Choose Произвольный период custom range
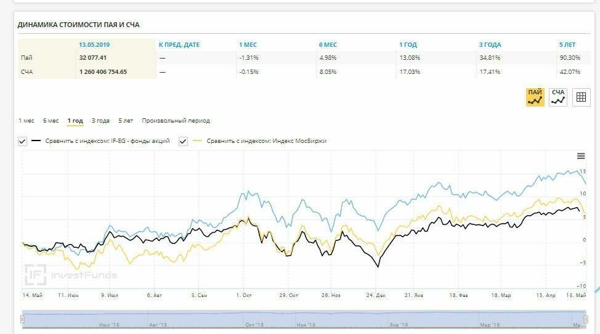 pyautogui.click(x=176, y=121)
